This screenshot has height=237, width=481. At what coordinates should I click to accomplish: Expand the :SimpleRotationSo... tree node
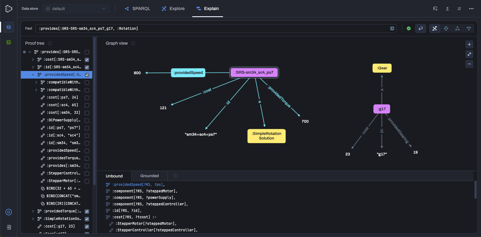pyautogui.click(x=33, y=219)
